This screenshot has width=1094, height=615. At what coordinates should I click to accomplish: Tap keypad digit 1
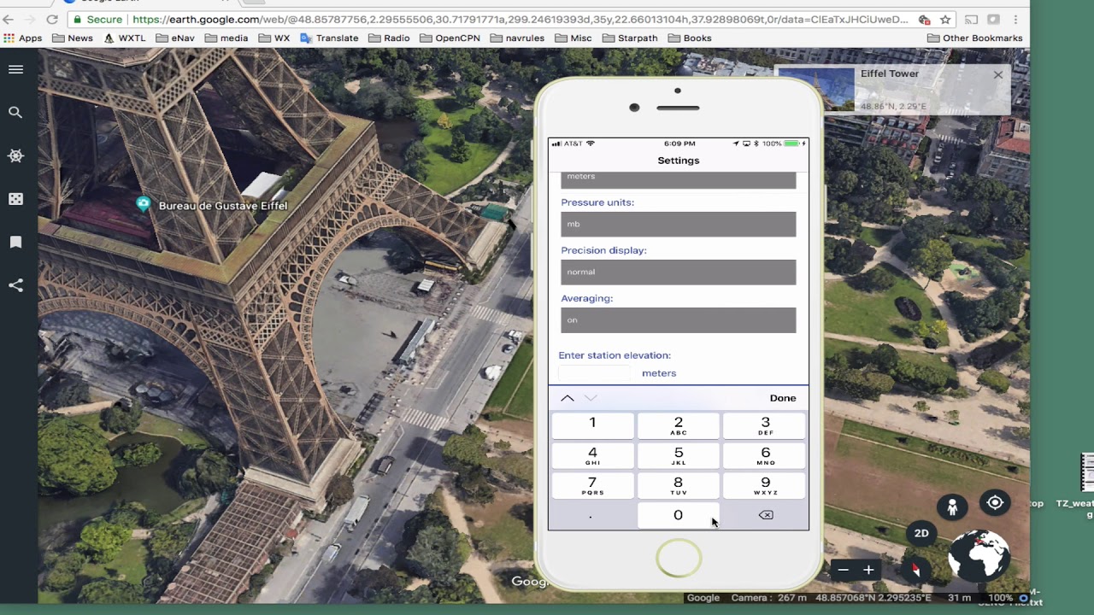click(x=592, y=425)
